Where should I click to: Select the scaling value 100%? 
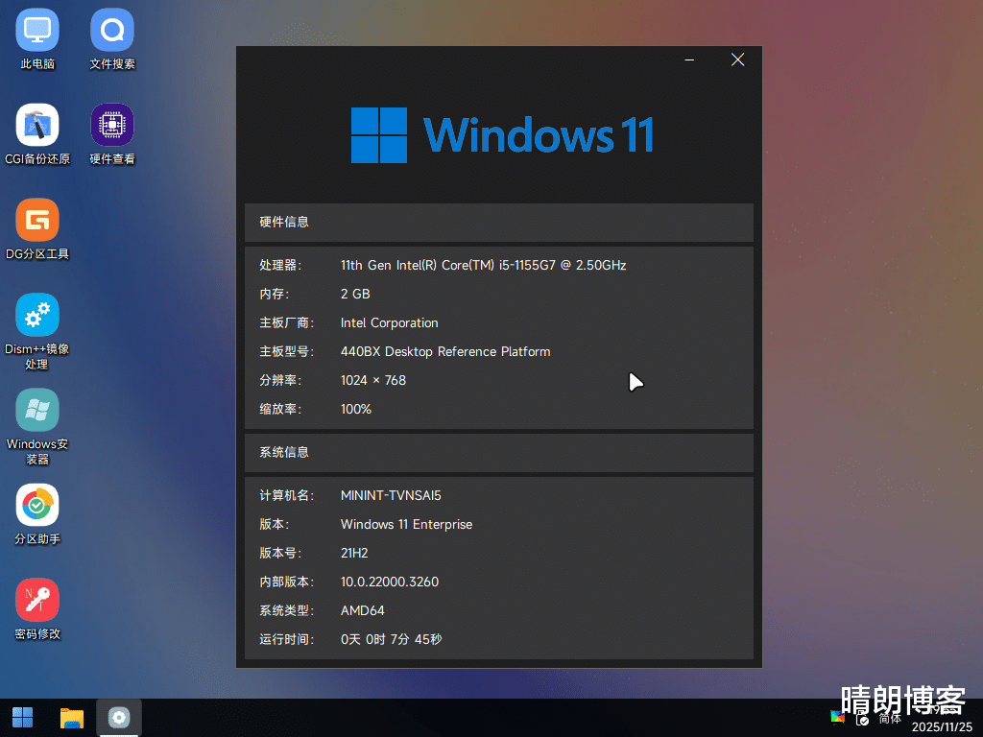click(356, 409)
